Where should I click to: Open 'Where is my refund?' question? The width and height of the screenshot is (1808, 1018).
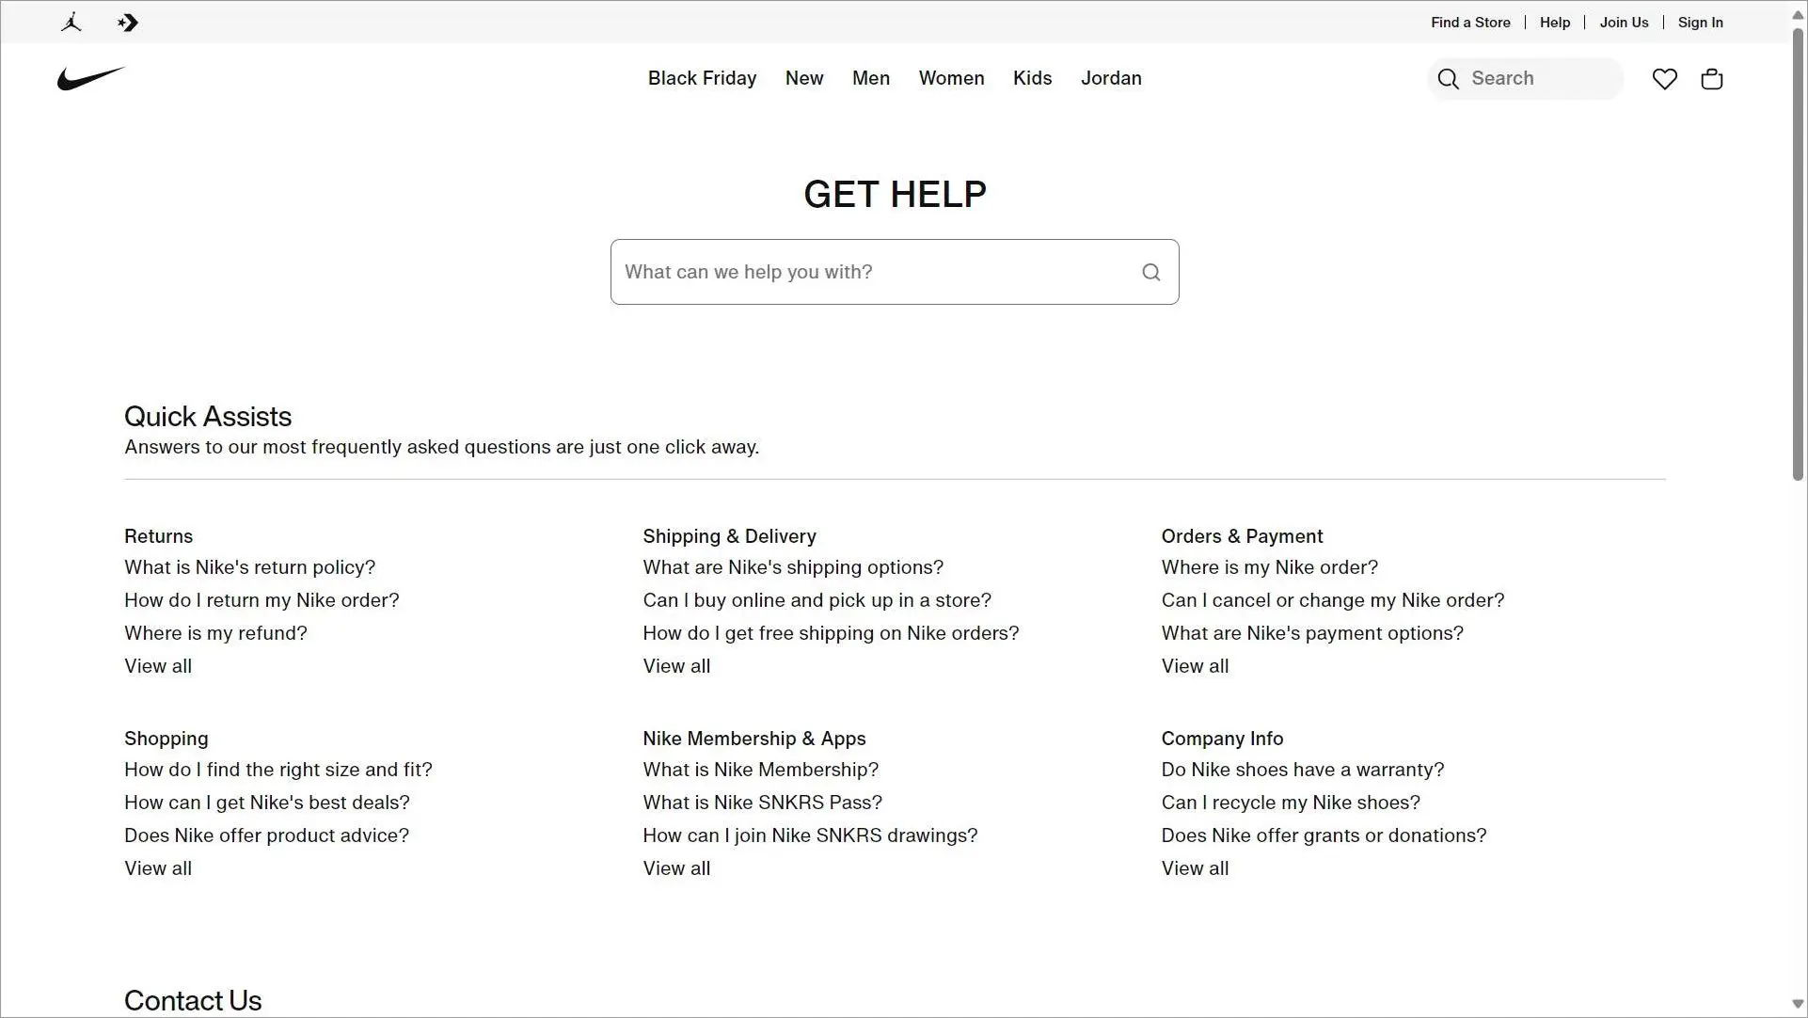[215, 633]
